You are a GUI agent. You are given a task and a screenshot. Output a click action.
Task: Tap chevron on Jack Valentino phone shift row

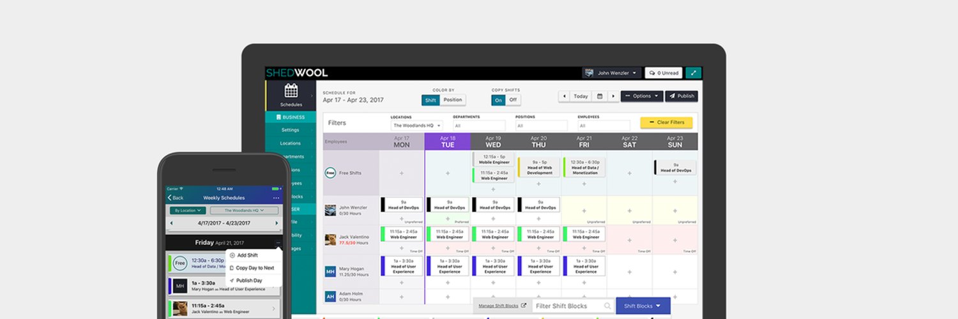(275, 309)
